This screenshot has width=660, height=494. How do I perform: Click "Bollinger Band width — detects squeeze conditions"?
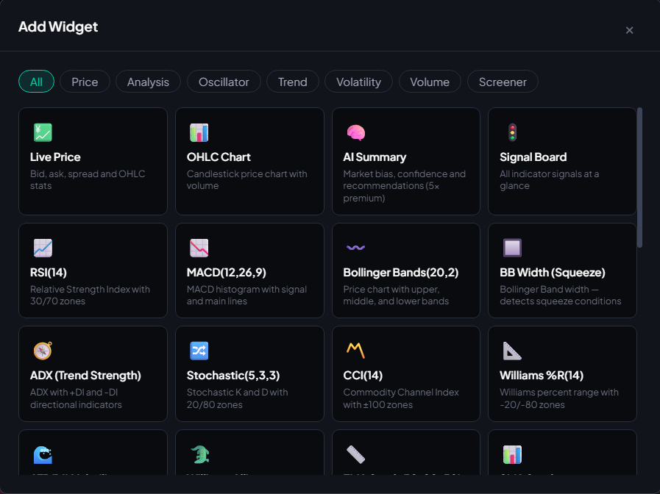coord(560,295)
